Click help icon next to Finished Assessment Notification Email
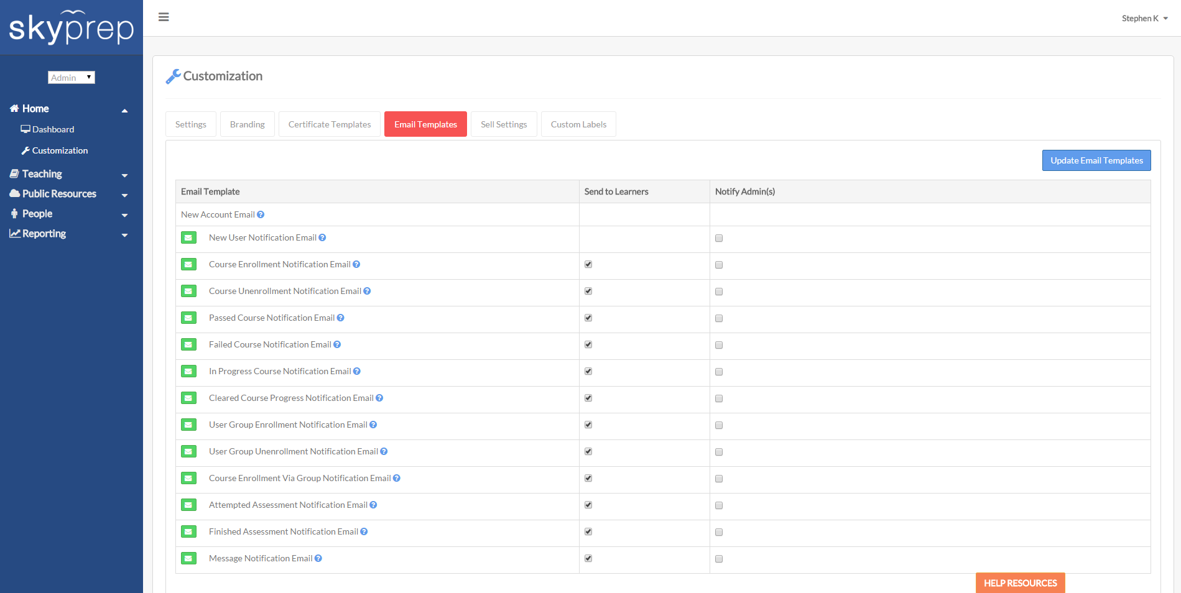1181x593 pixels. click(364, 531)
